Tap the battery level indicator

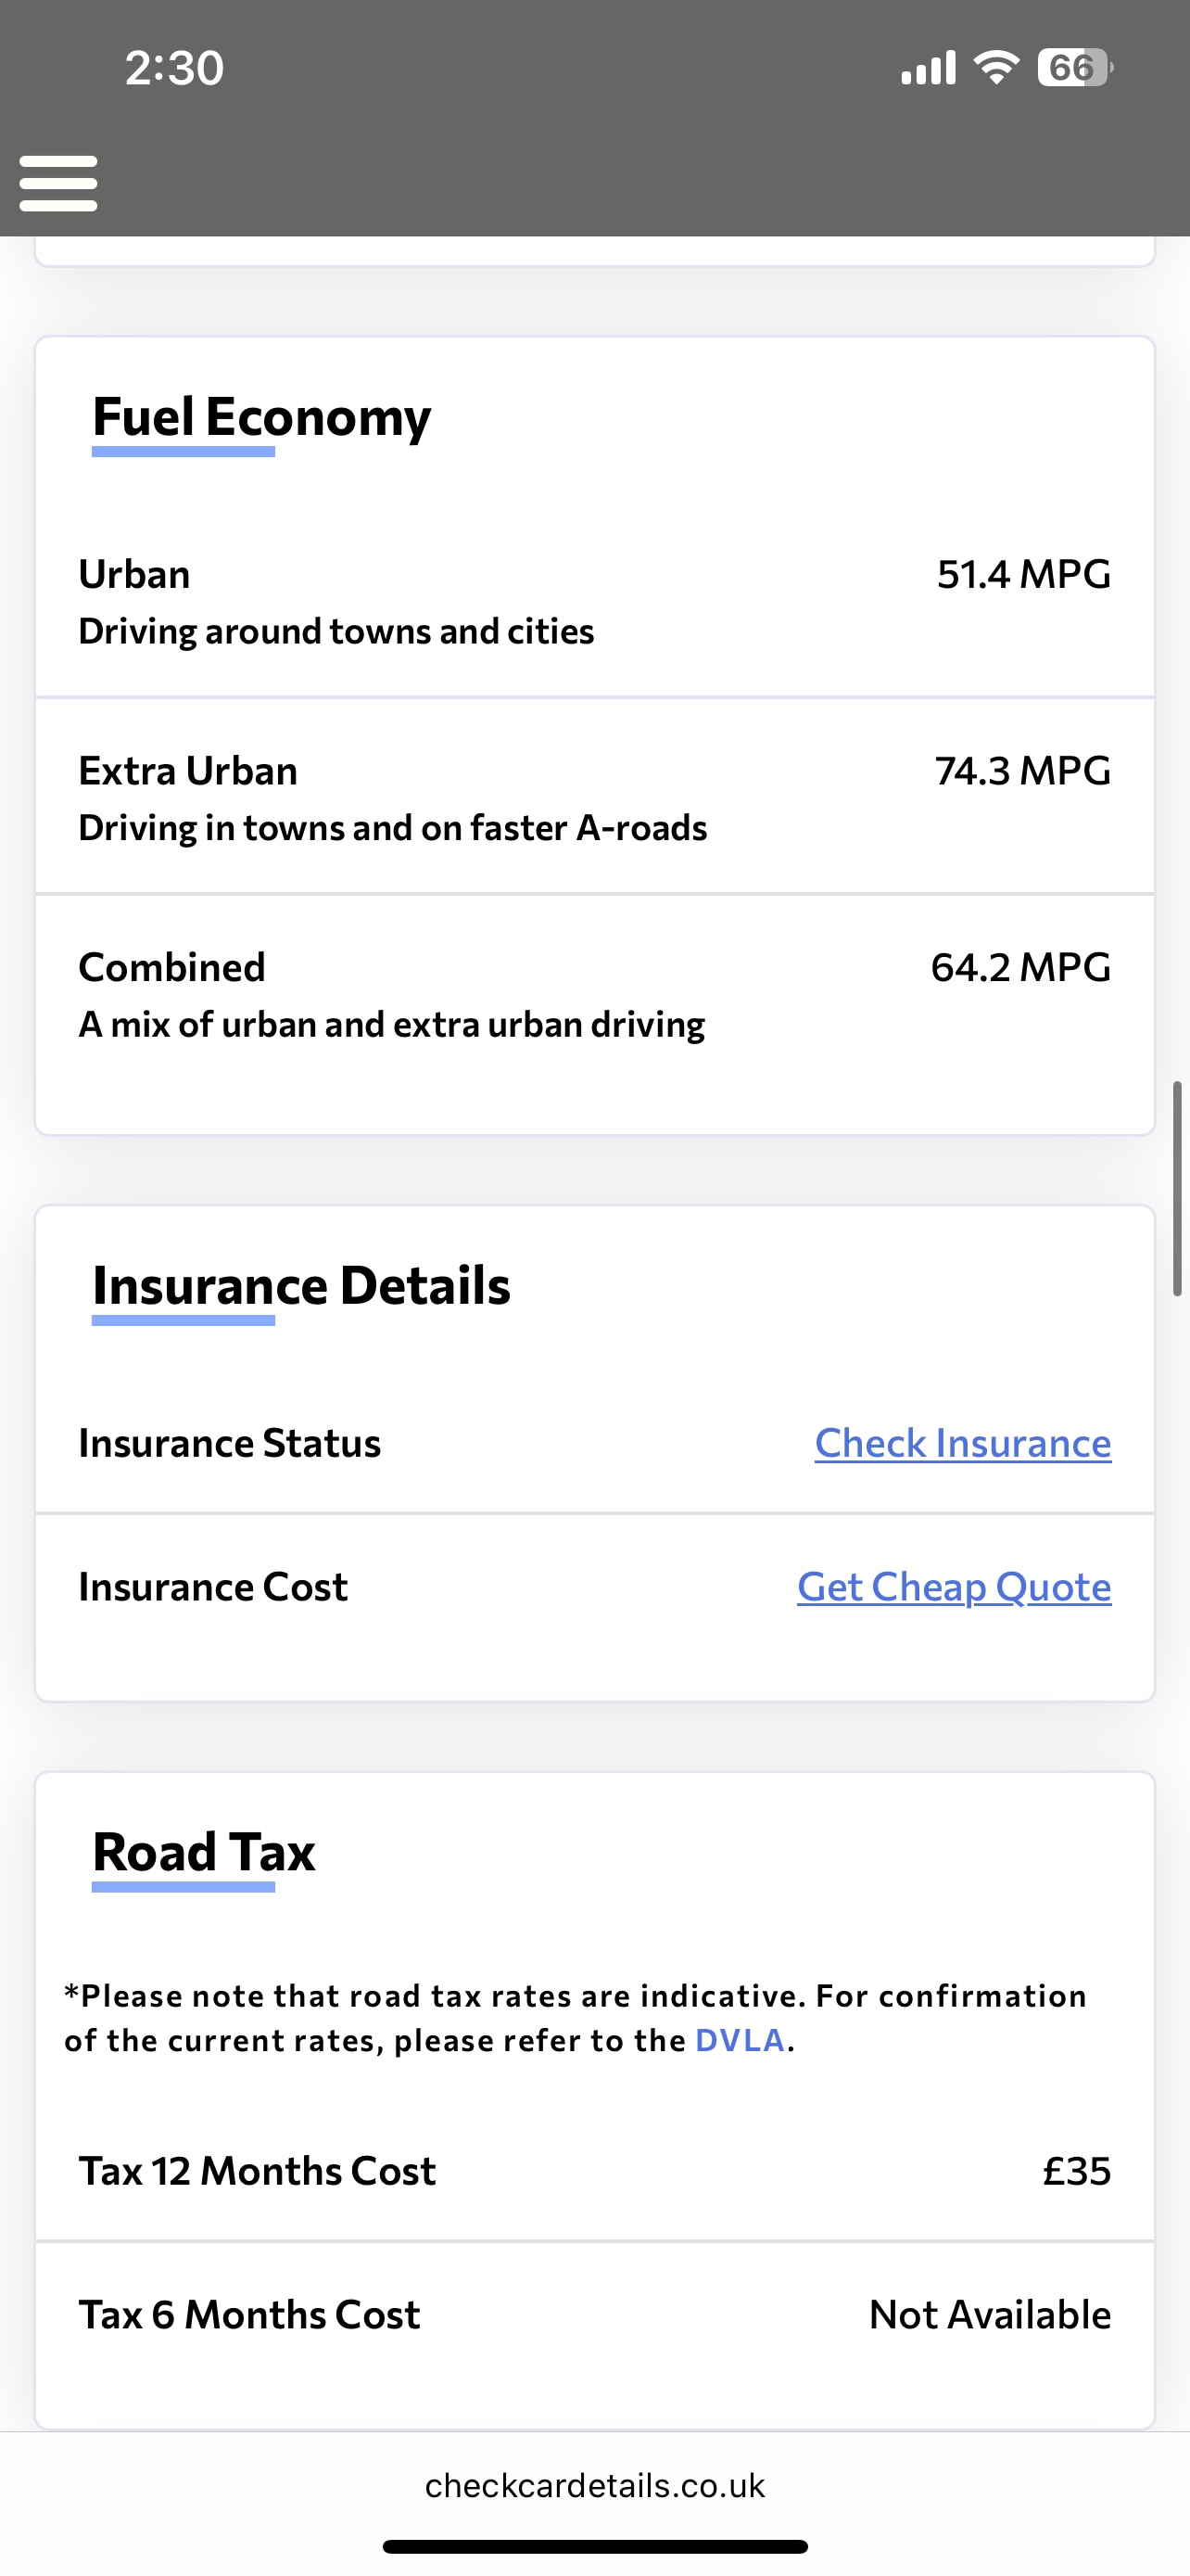(x=1074, y=68)
